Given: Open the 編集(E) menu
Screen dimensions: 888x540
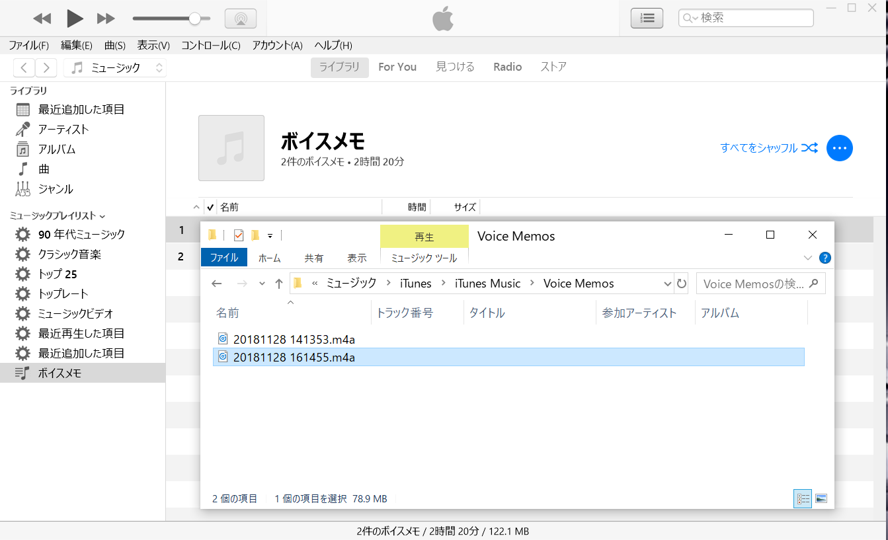Looking at the screenshot, I should [x=76, y=46].
